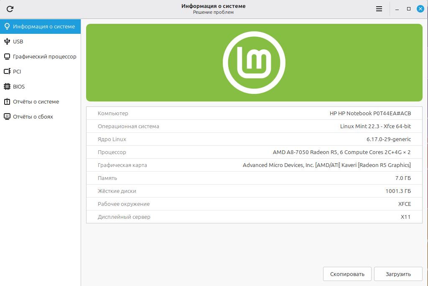Select the kernel value 6.17.0-29-generic
This screenshot has height=286, width=428.
(389, 139)
